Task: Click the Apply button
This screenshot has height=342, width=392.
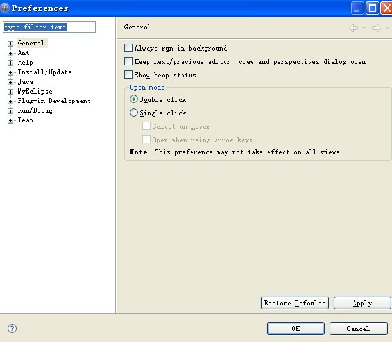Action: pos(362,303)
